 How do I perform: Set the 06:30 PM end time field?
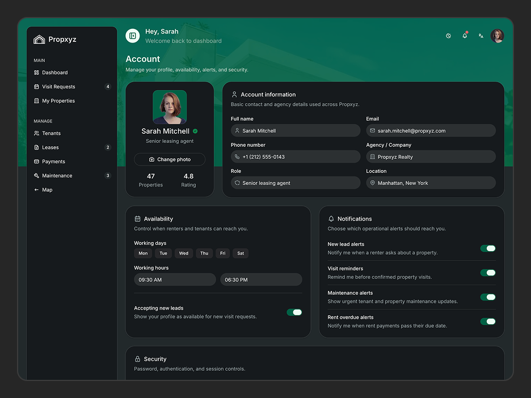261,280
